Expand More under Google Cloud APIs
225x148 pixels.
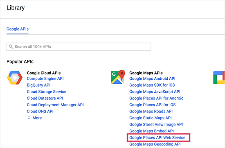[35, 118]
